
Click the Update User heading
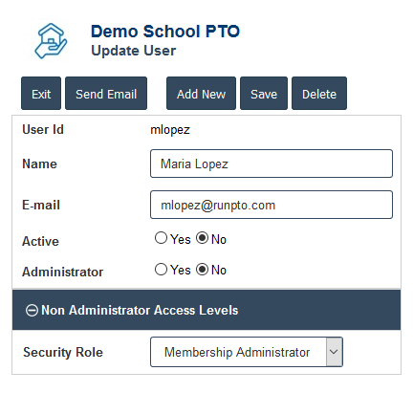(x=134, y=51)
